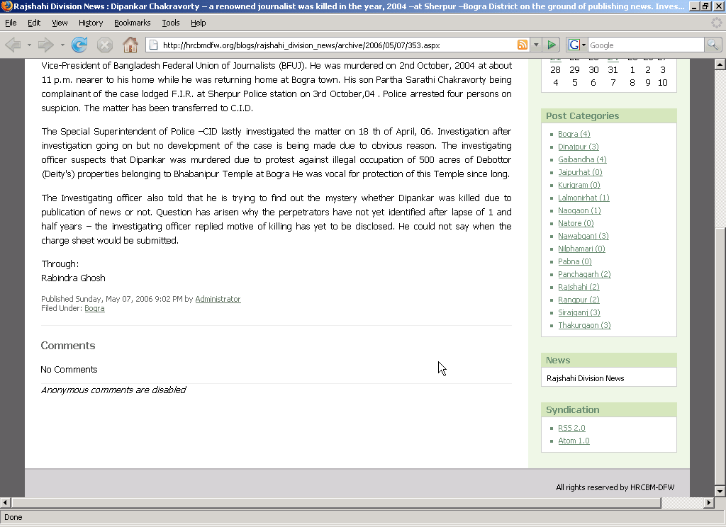
Task: Click the 'No Comments' text
Action: (x=69, y=369)
